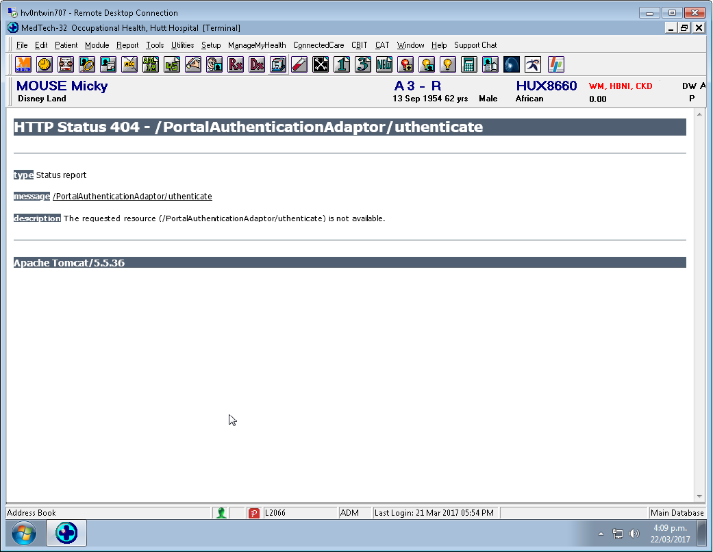Click the colorful striped logo icon
Viewport: 713px width, 552px height.
(x=555, y=64)
